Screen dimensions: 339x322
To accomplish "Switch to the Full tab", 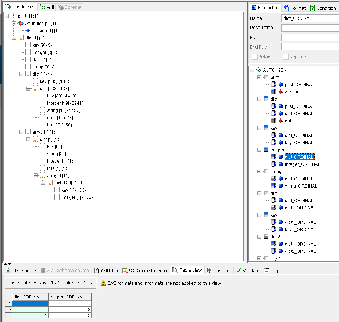I will (x=47, y=7).
